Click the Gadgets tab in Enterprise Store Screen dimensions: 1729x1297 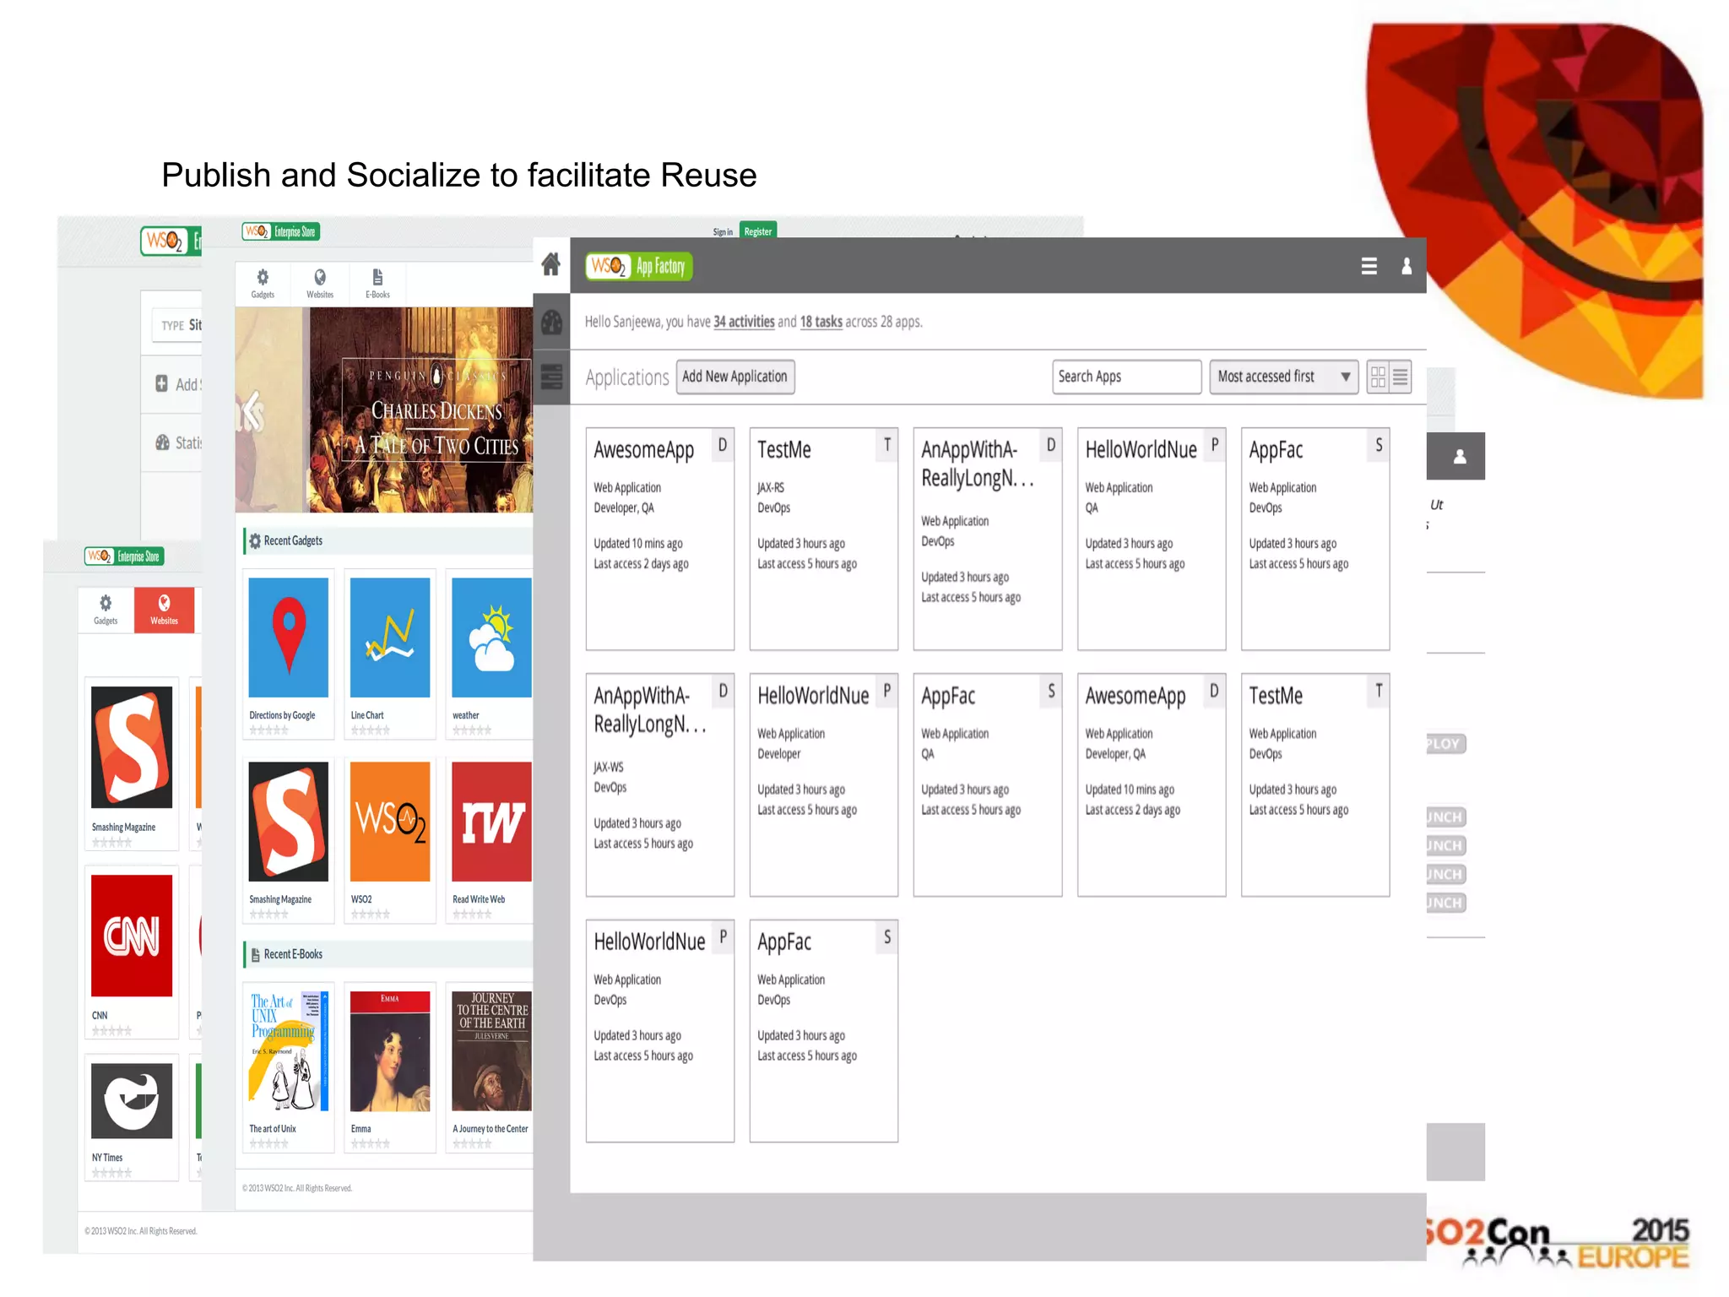point(263,283)
